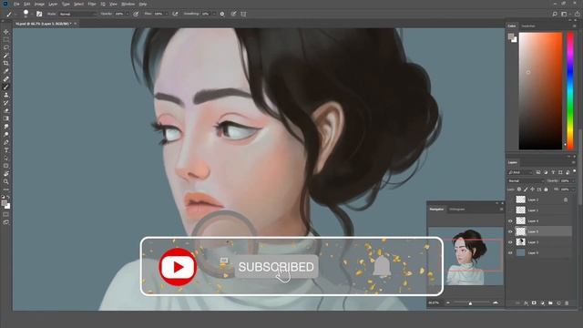This screenshot has width=583, height=328.
Task: Enable airbrush-style build-up
Action: pos(175,14)
